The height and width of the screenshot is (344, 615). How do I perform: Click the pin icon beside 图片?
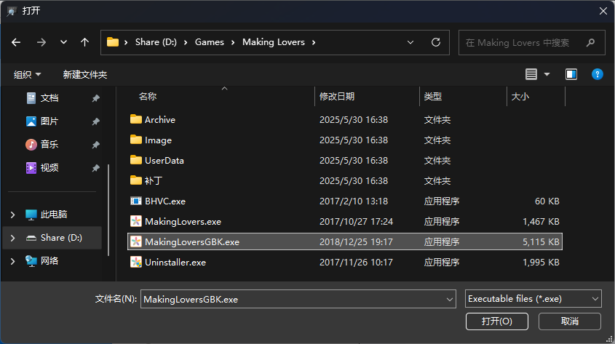point(95,121)
